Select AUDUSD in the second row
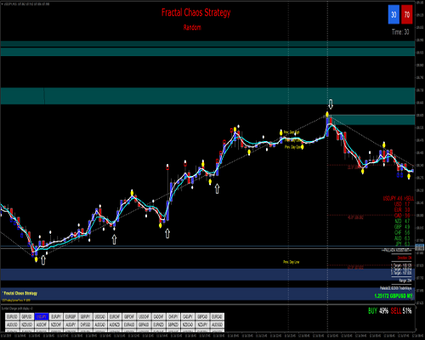Image resolution: width=425 pixels, height=340 pixels. click(x=12, y=325)
